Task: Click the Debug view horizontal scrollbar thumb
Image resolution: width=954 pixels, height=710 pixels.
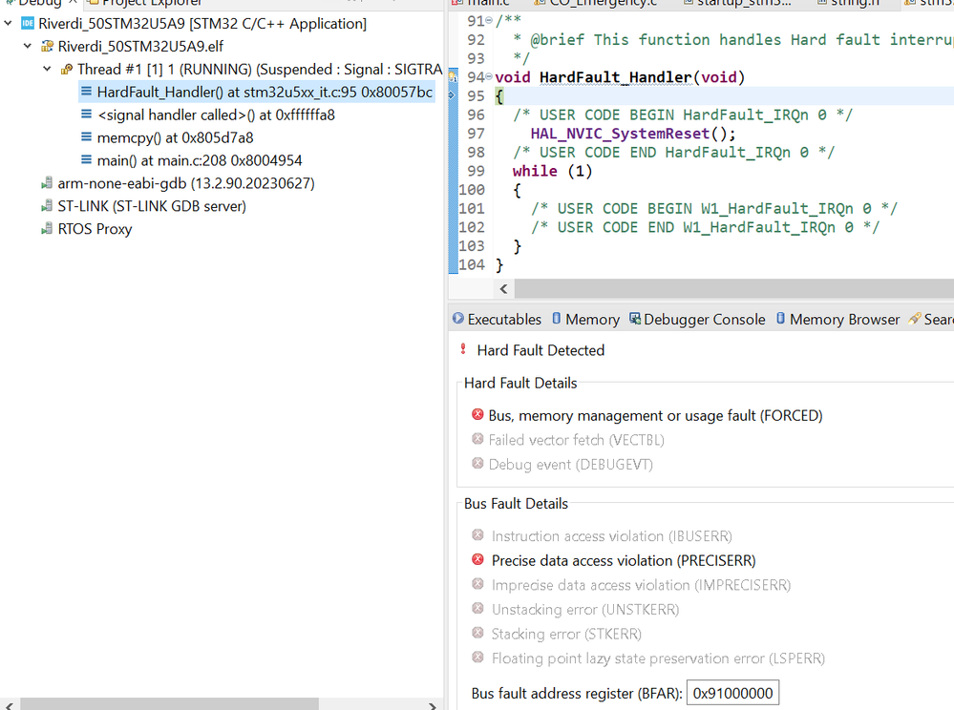Action: (x=169, y=704)
